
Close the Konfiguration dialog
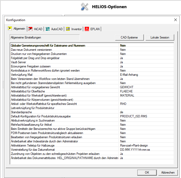176,20
